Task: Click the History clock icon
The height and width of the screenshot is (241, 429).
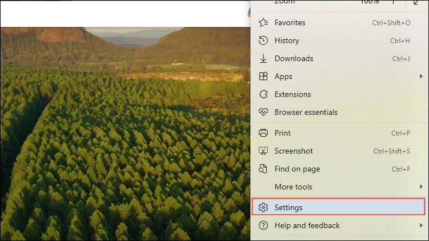Action: click(263, 40)
